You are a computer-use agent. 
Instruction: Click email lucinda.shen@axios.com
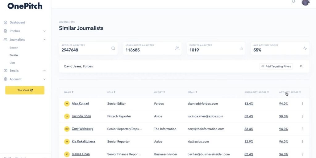[x=205, y=116]
